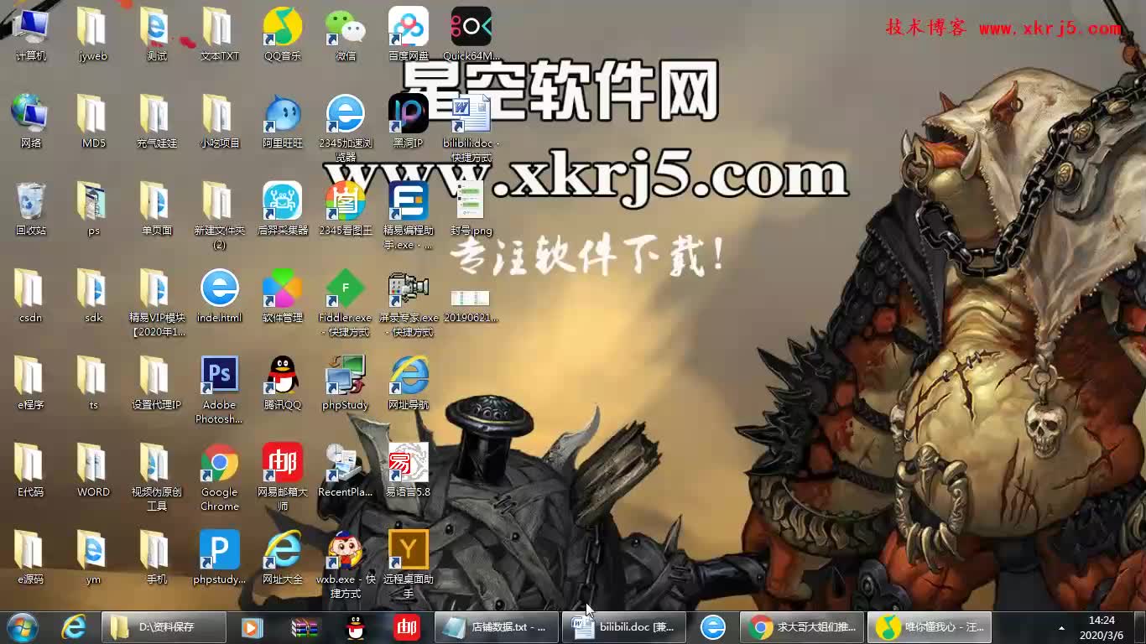
Task: Launch 阿里旺旺 shortcut
Action: (x=283, y=121)
